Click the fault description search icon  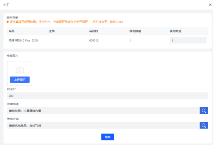coord(204,111)
